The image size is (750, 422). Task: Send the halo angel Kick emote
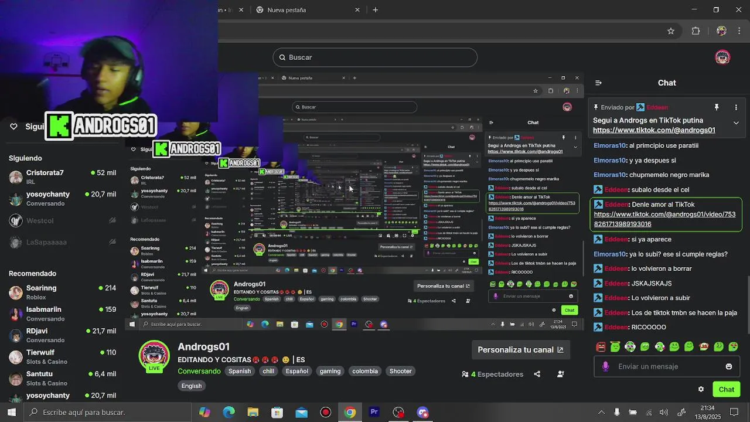tap(615, 347)
